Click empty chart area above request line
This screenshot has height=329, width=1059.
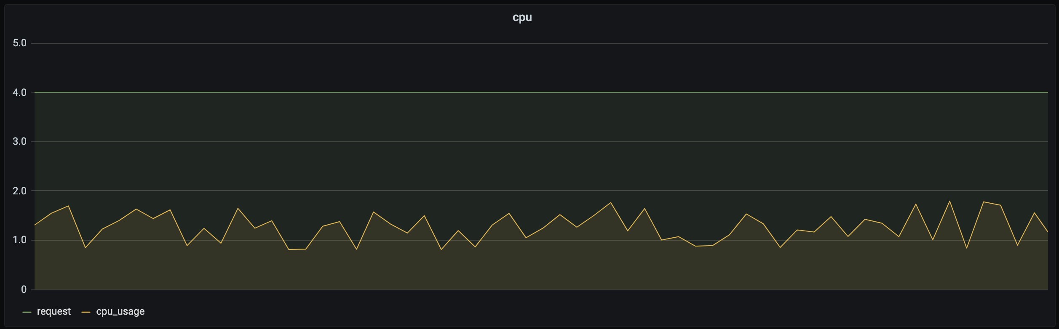539,67
